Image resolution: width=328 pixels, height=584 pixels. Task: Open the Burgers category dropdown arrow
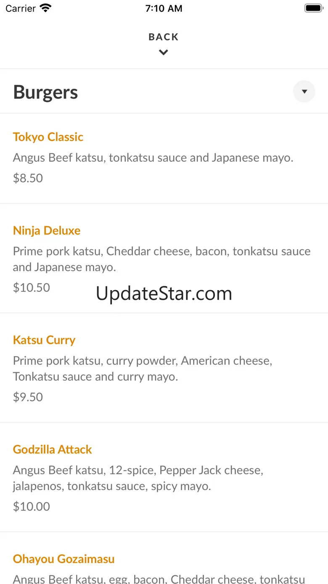pos(304,91)
